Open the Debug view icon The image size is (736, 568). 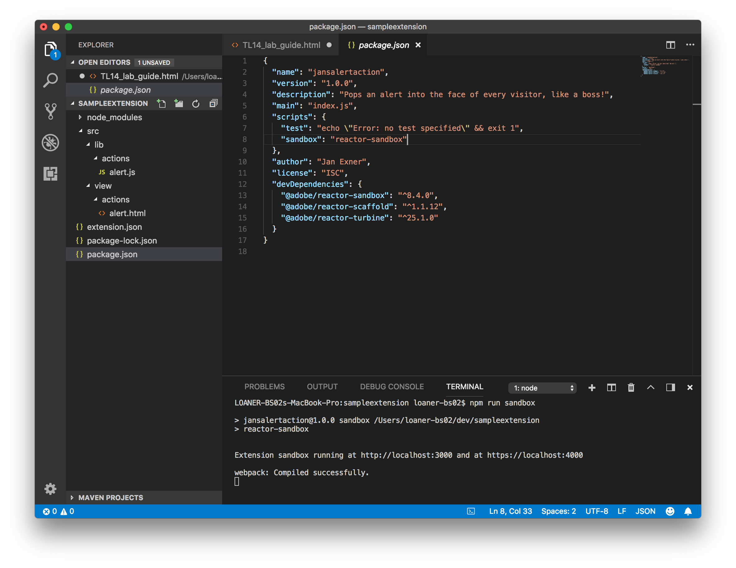pyautogui.click(x=50, y=142)
